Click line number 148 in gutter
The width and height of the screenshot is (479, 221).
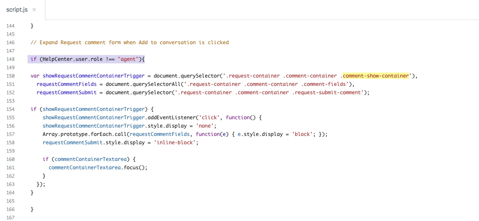10,59
